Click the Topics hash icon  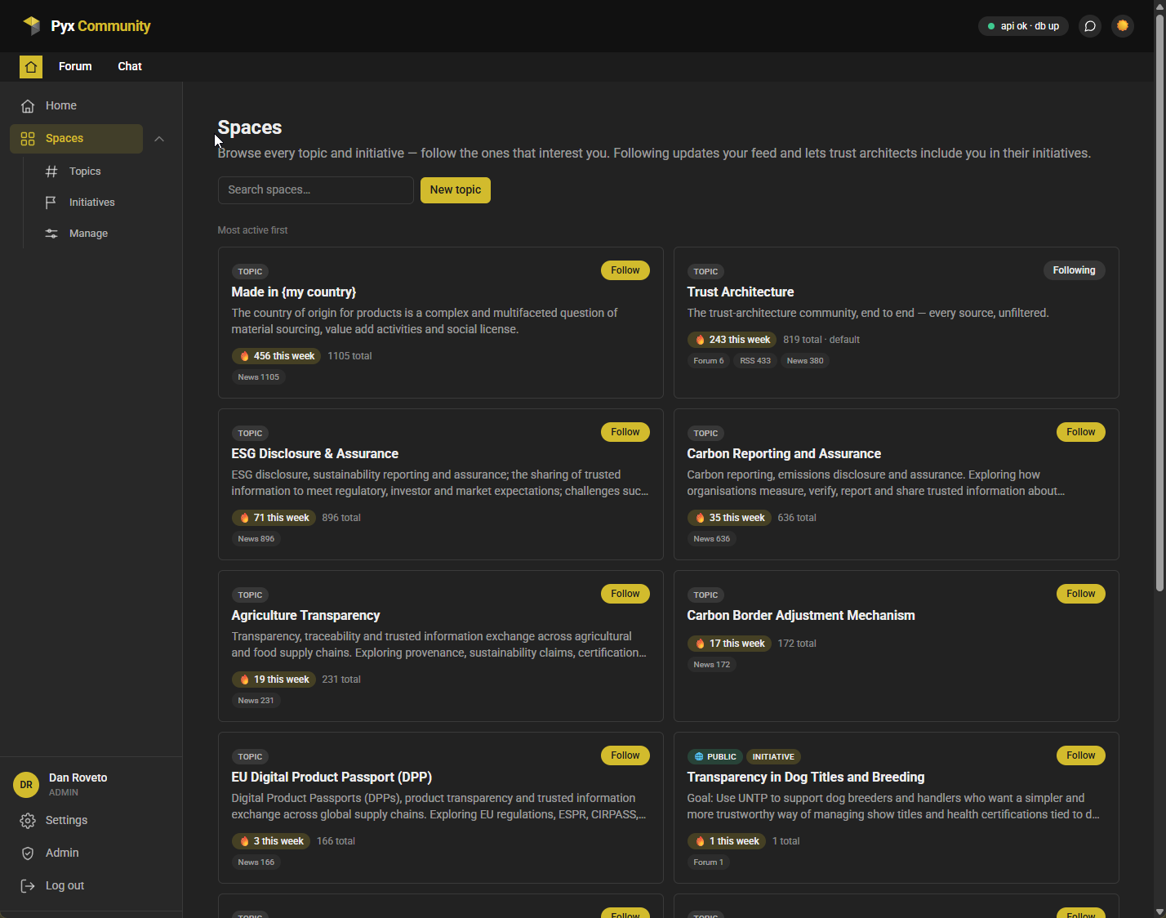click(x=51, y=172)
